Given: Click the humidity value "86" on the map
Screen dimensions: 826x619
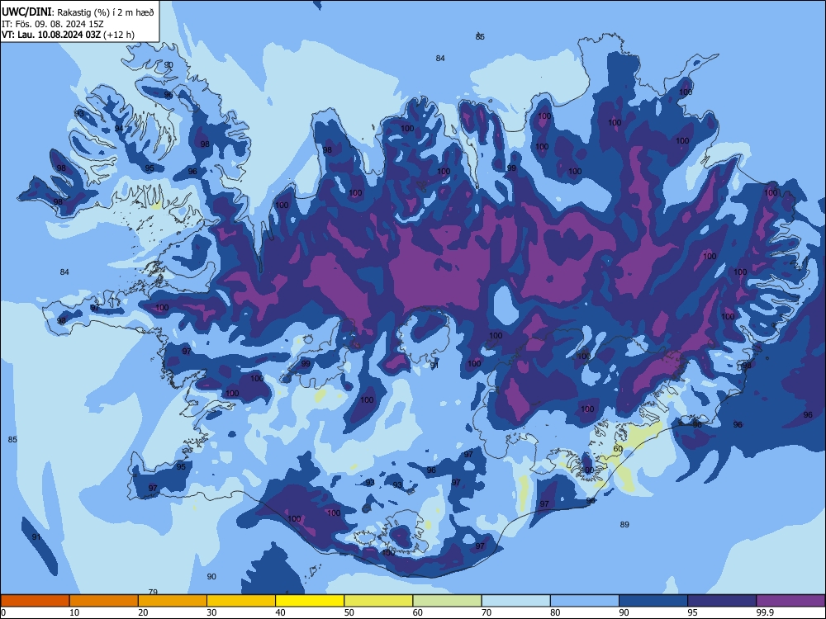Looking at the screenshot, I should (479, 36).
